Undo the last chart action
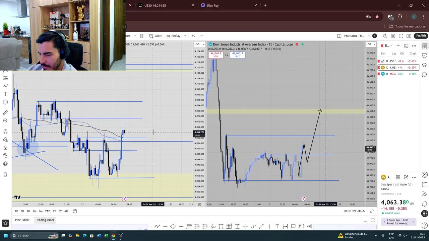 pos(193,36)
